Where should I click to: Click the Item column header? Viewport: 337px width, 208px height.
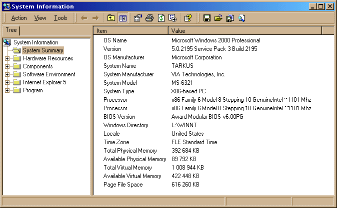pos(130,31)
